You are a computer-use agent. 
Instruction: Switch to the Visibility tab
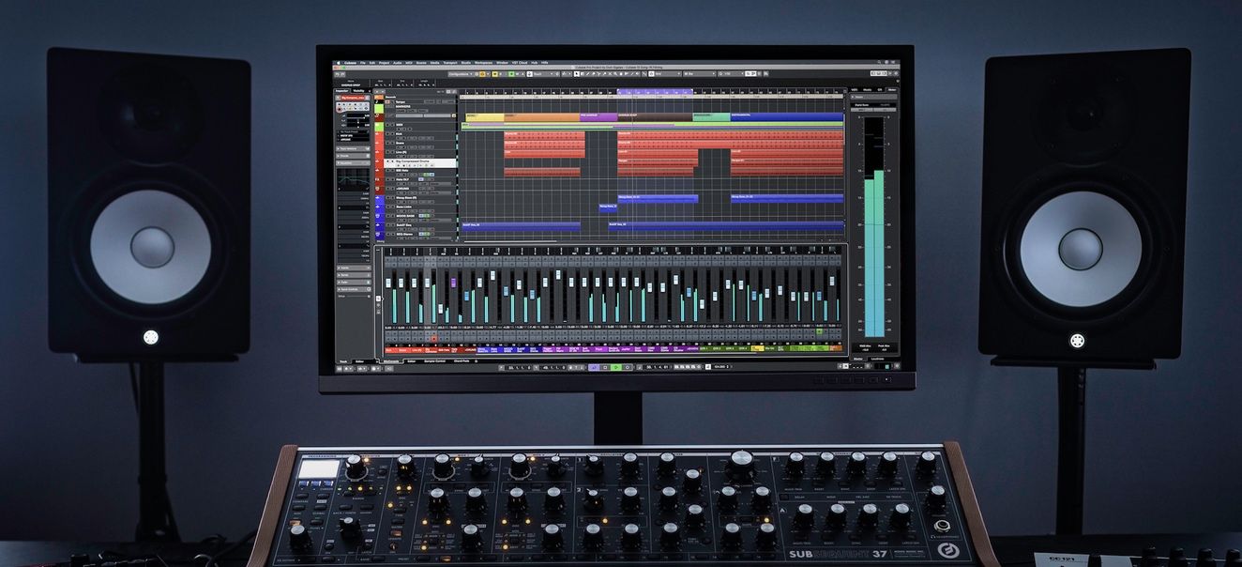coord(358,91)
